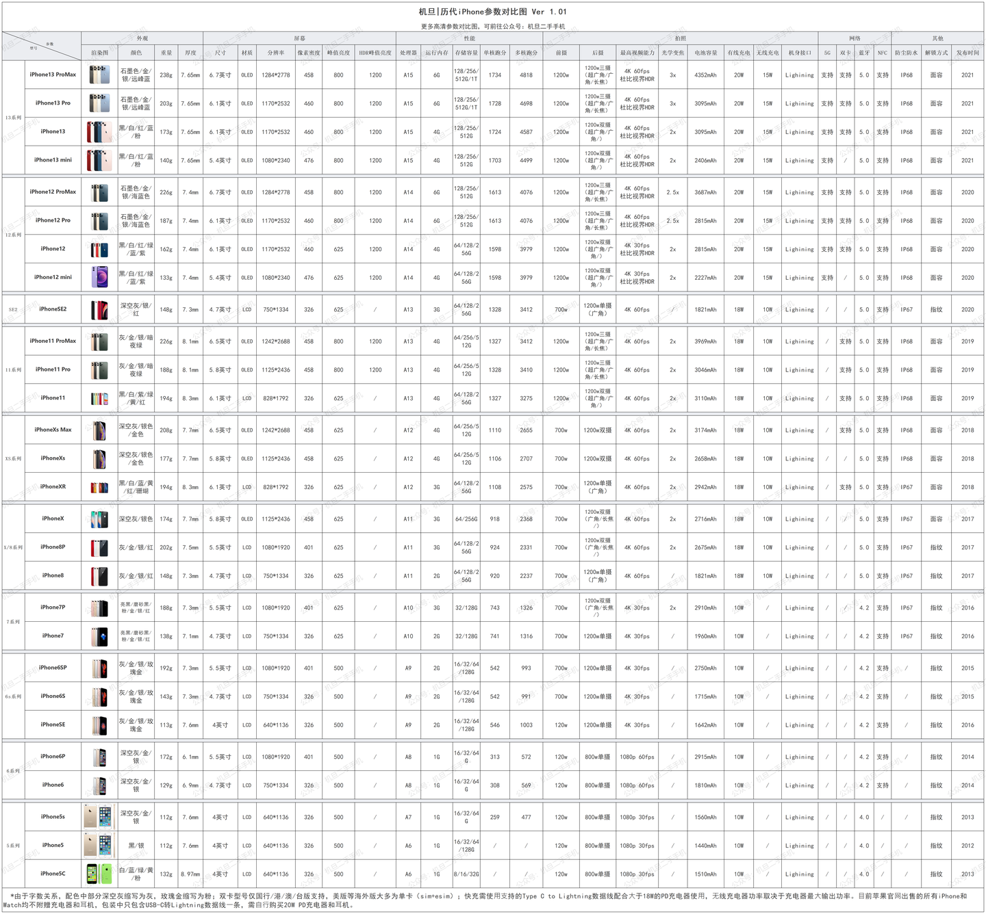Select the 解锁方式 column header
The height and width of the screenshot is (914, 986).
(936, 53)
